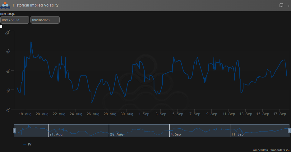Click the '5. Sep' x-axis label
The height and width of the screenshot is (152, 291).
tap(178, 114)
